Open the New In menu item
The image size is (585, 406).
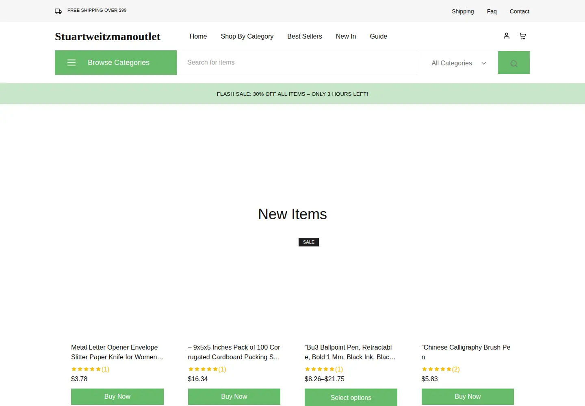[x=346, y=37]
